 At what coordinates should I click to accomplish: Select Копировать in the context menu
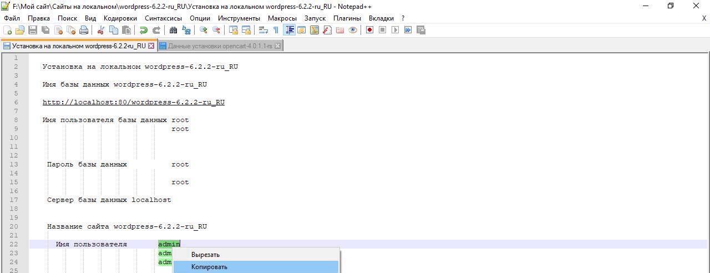(209, 267)
